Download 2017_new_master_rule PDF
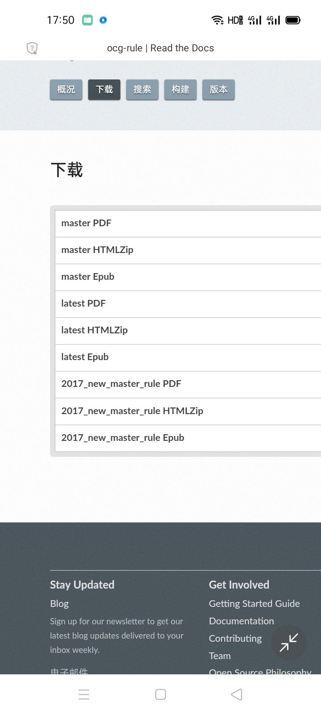The image size is (321, 714). pos(188,384)
